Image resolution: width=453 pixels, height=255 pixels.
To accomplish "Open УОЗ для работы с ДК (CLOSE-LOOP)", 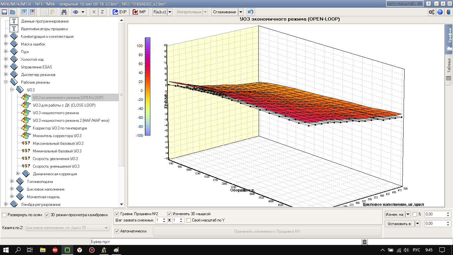I will click(x=64, y=105).
